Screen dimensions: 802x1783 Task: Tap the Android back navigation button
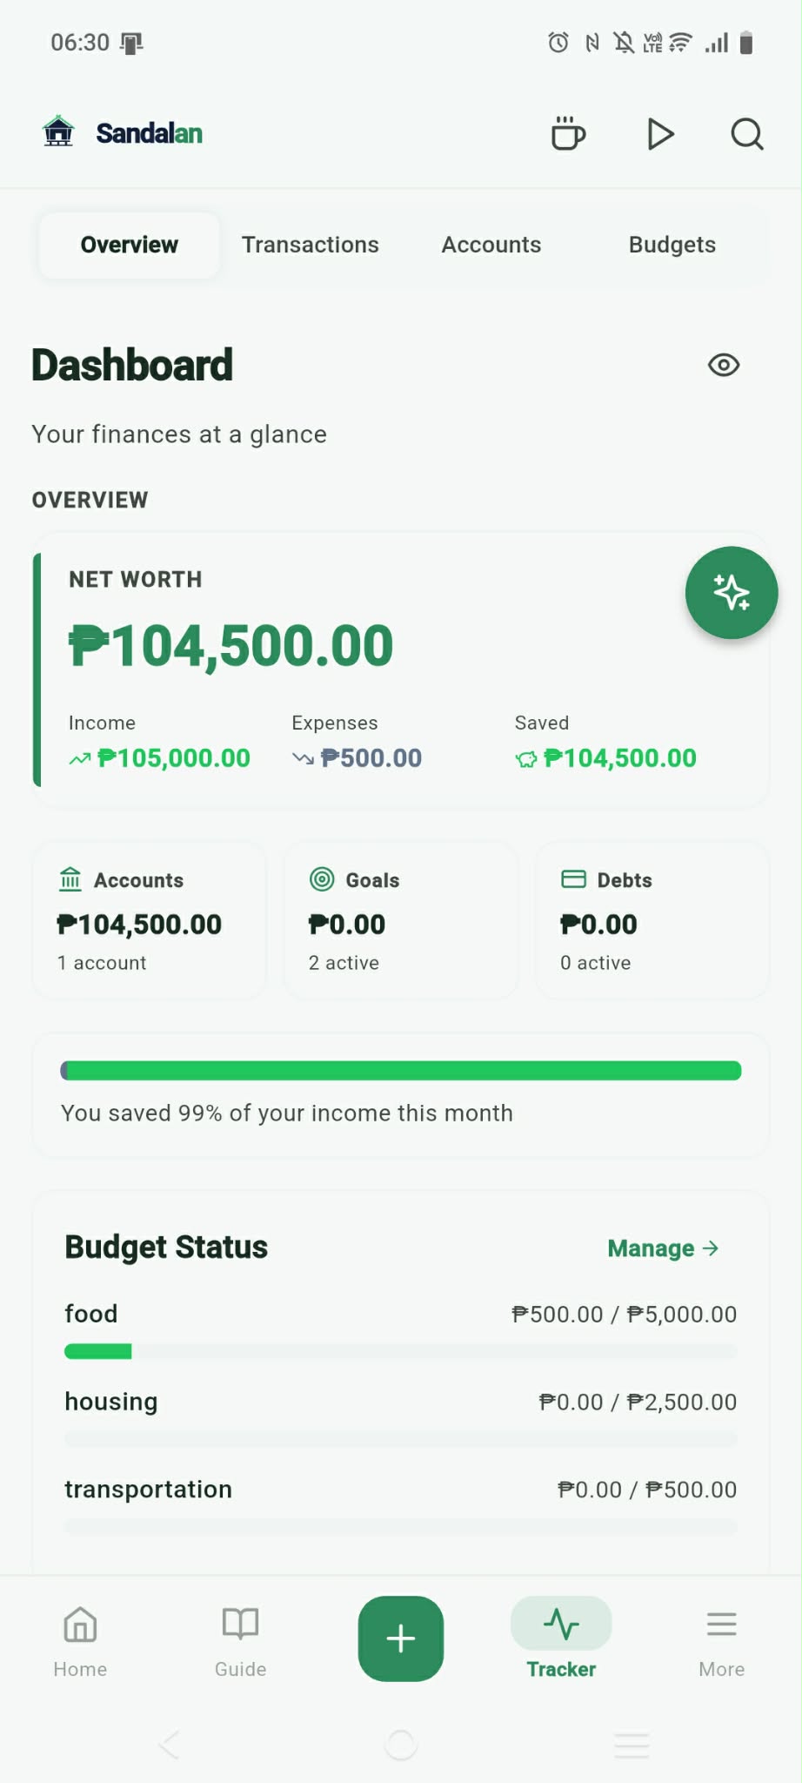pyautogui.click(x=170, y=1745)
